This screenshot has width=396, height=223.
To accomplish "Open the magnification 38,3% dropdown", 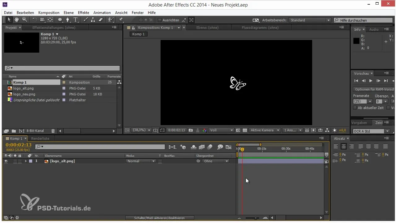I will click(142, 130).
